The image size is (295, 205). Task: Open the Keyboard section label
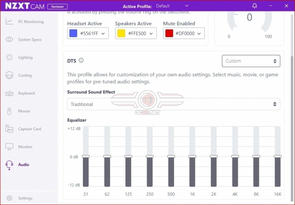pos(26,93)
